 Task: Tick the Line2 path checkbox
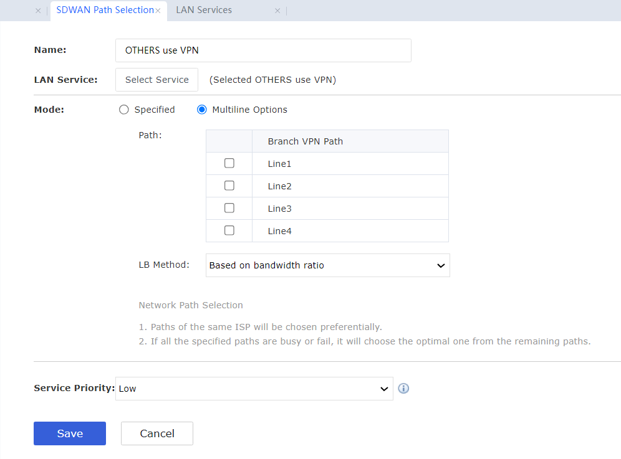pyautogui.click(x=229, y=186)
